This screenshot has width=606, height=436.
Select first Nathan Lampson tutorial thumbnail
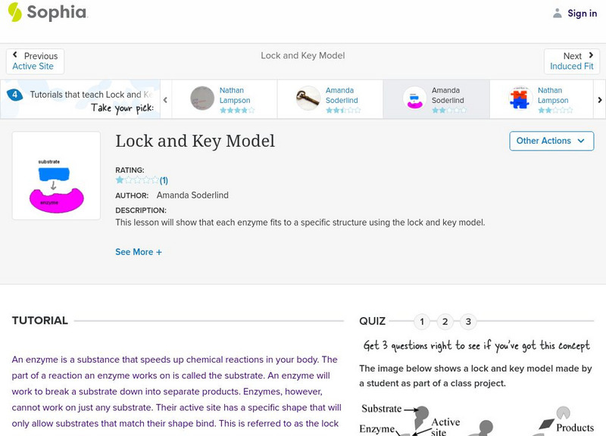202,98
